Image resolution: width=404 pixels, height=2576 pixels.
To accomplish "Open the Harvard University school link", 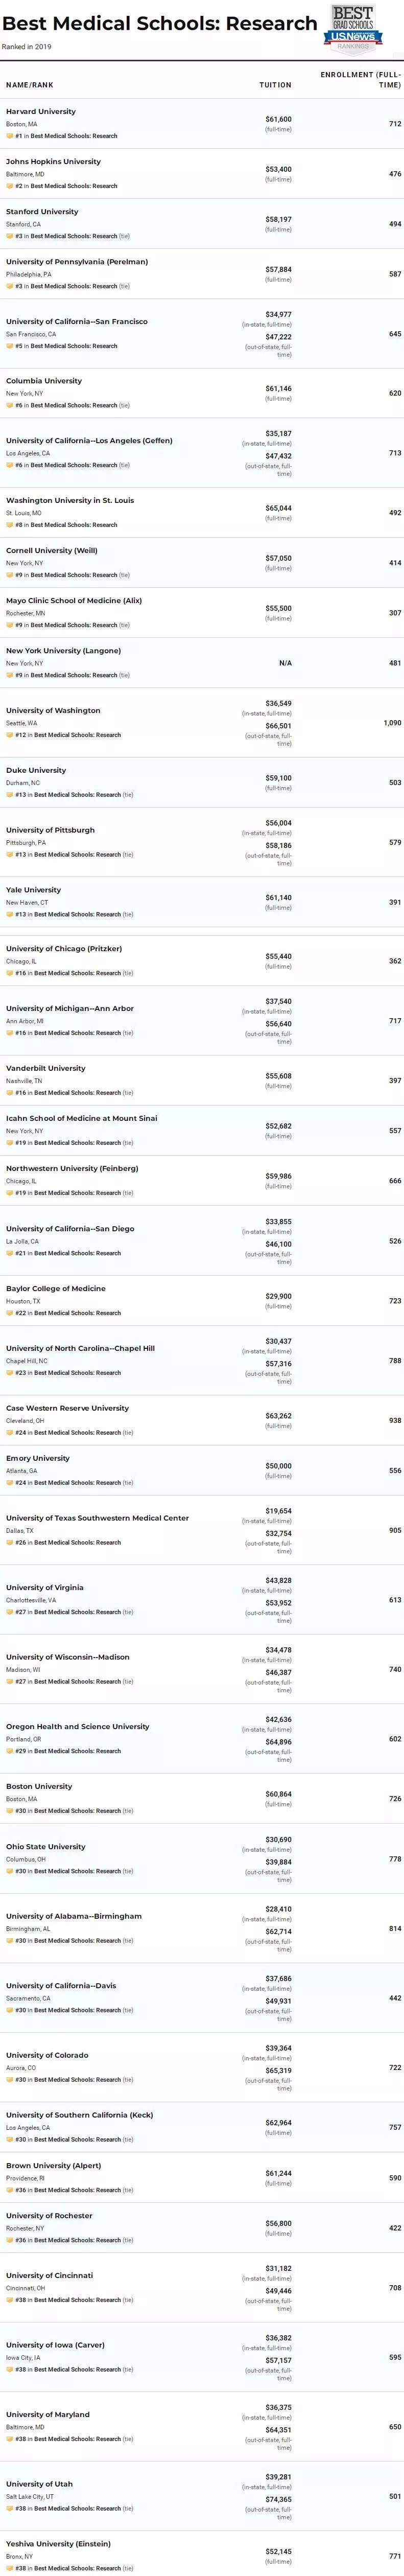I will (x=41, y=111).
